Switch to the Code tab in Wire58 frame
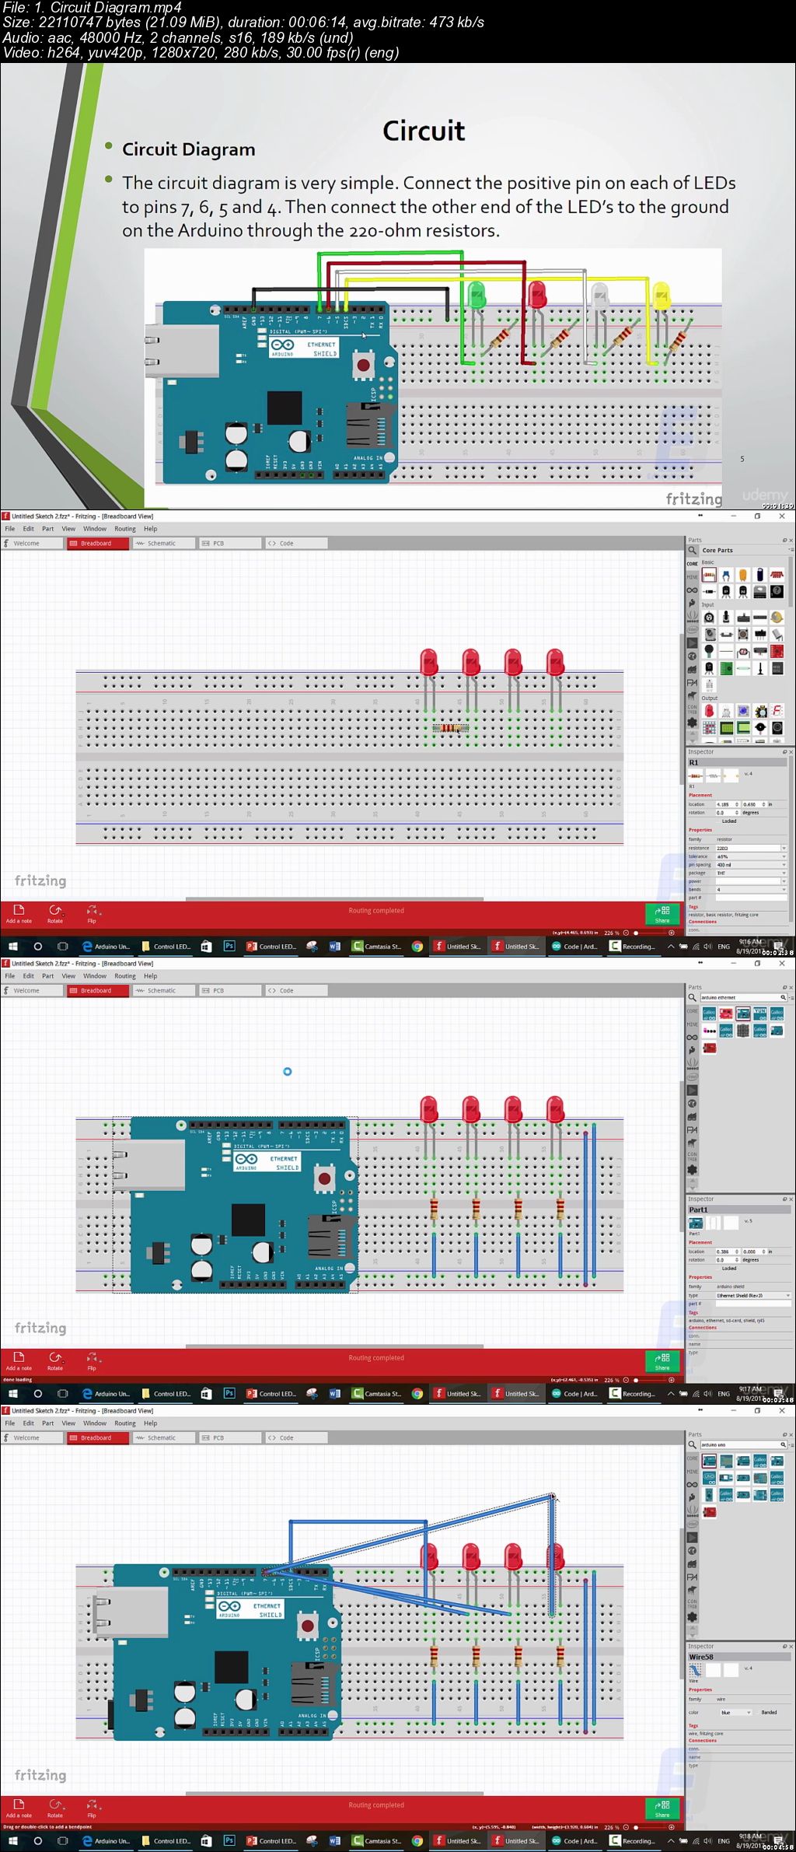Viewport: 796px width, 1852px height. tap(295, 1438)
